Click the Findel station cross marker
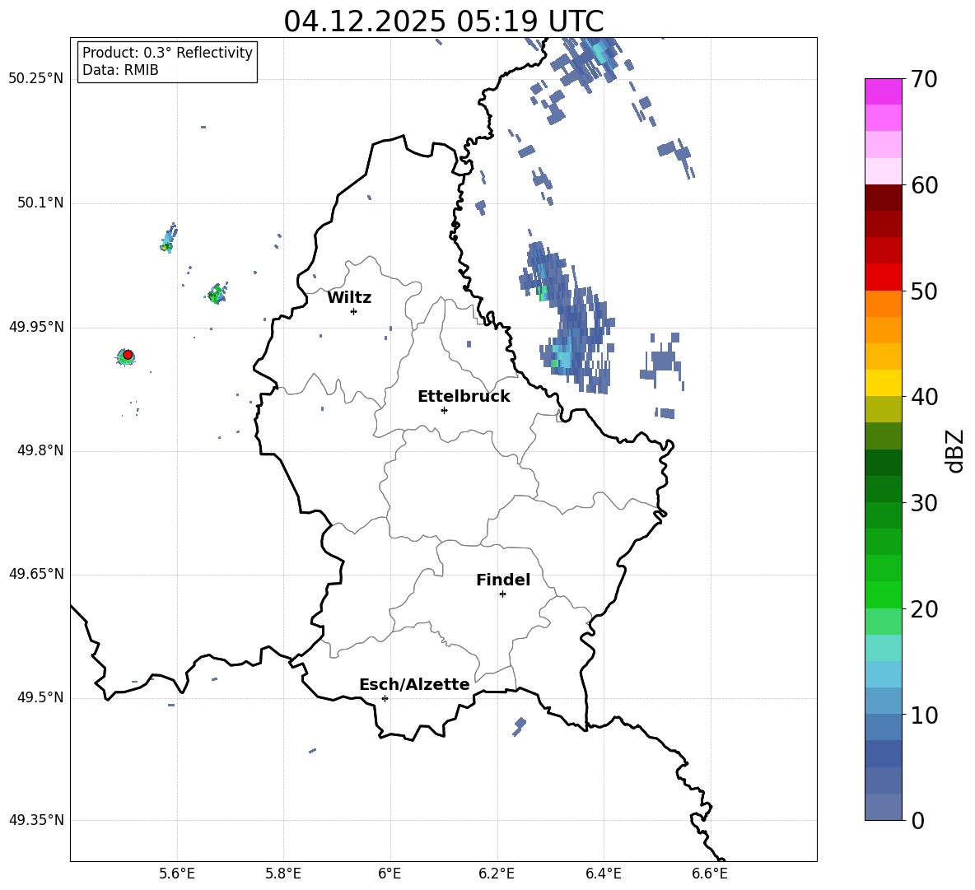This screenshot has height=890, width=975. pos(502,594)
